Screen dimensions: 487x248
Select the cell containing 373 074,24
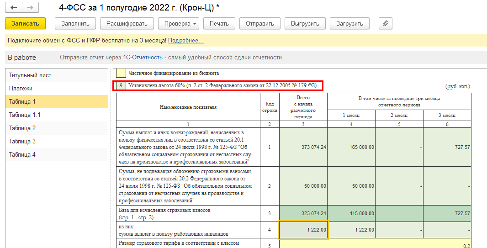point(303,147)
